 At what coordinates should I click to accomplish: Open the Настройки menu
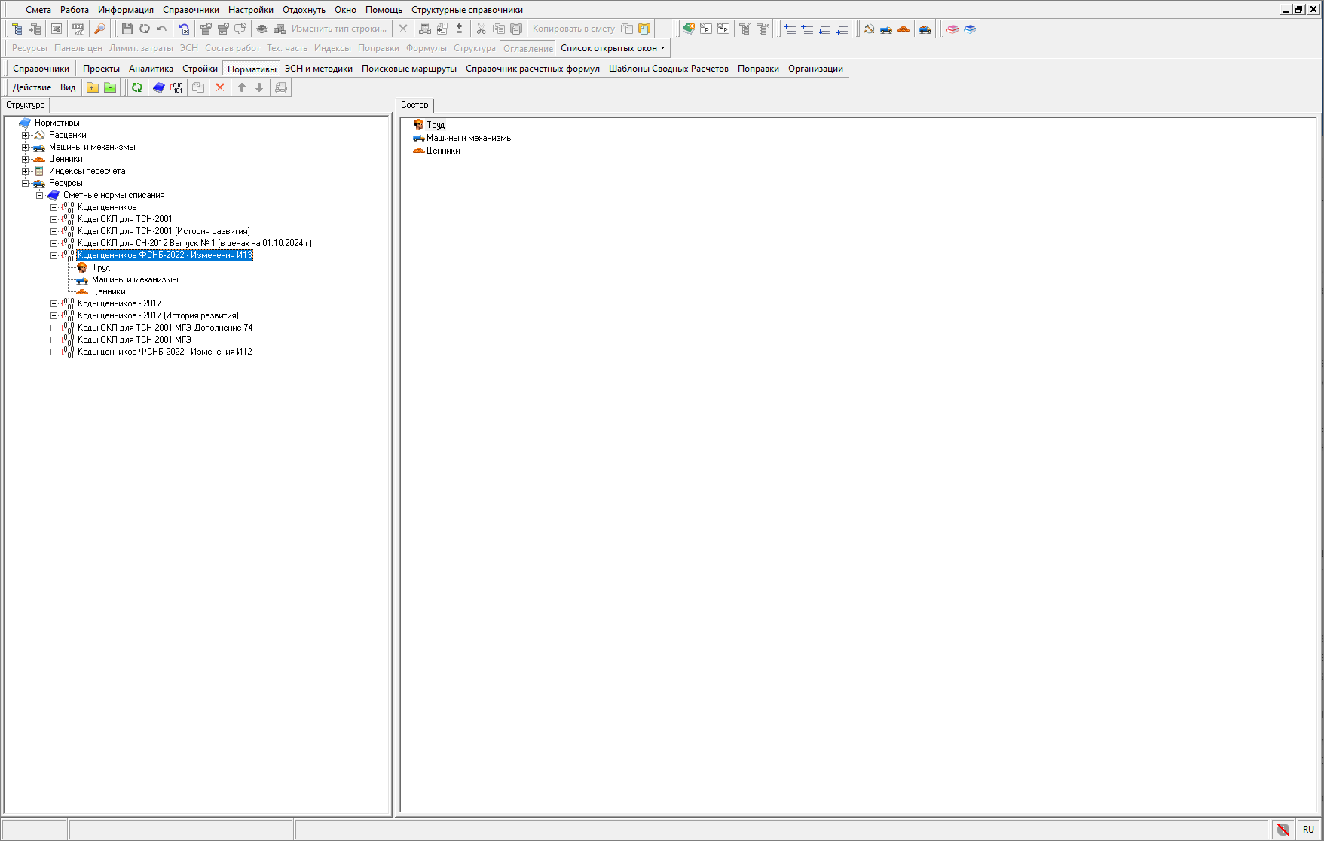[x=250, y=10]
